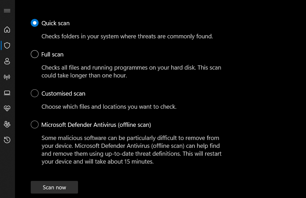Screen dimensions: 306x198
Task: Select the Full scan radio button
Action: click(35, 54)
